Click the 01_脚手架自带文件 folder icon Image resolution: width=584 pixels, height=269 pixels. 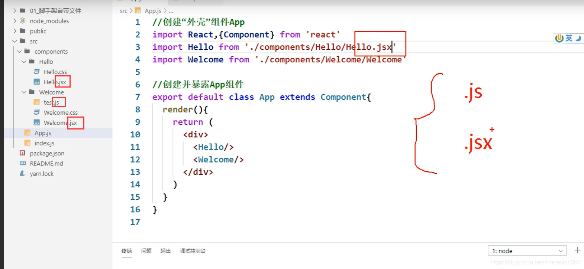pyautogui.click(x=23, y=10)
